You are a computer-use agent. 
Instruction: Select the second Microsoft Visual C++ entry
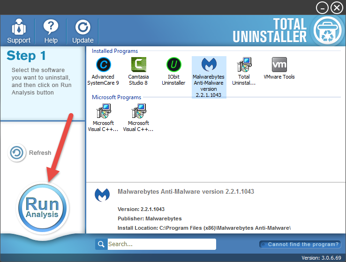(x=138, y=117)
